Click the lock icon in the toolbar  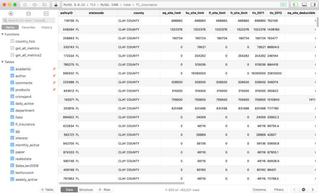click(56, 5)
